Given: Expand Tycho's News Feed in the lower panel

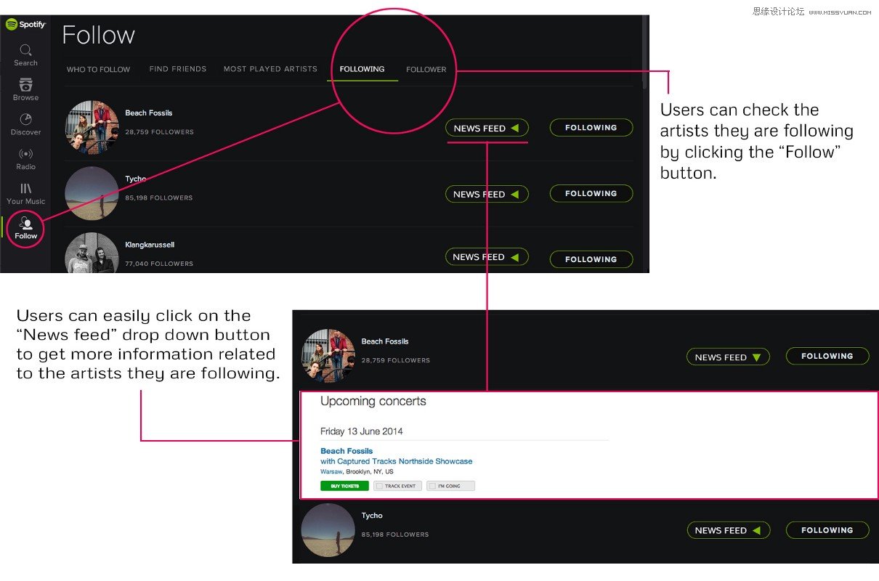Looking at the screenshot, I should click(728, 530).
